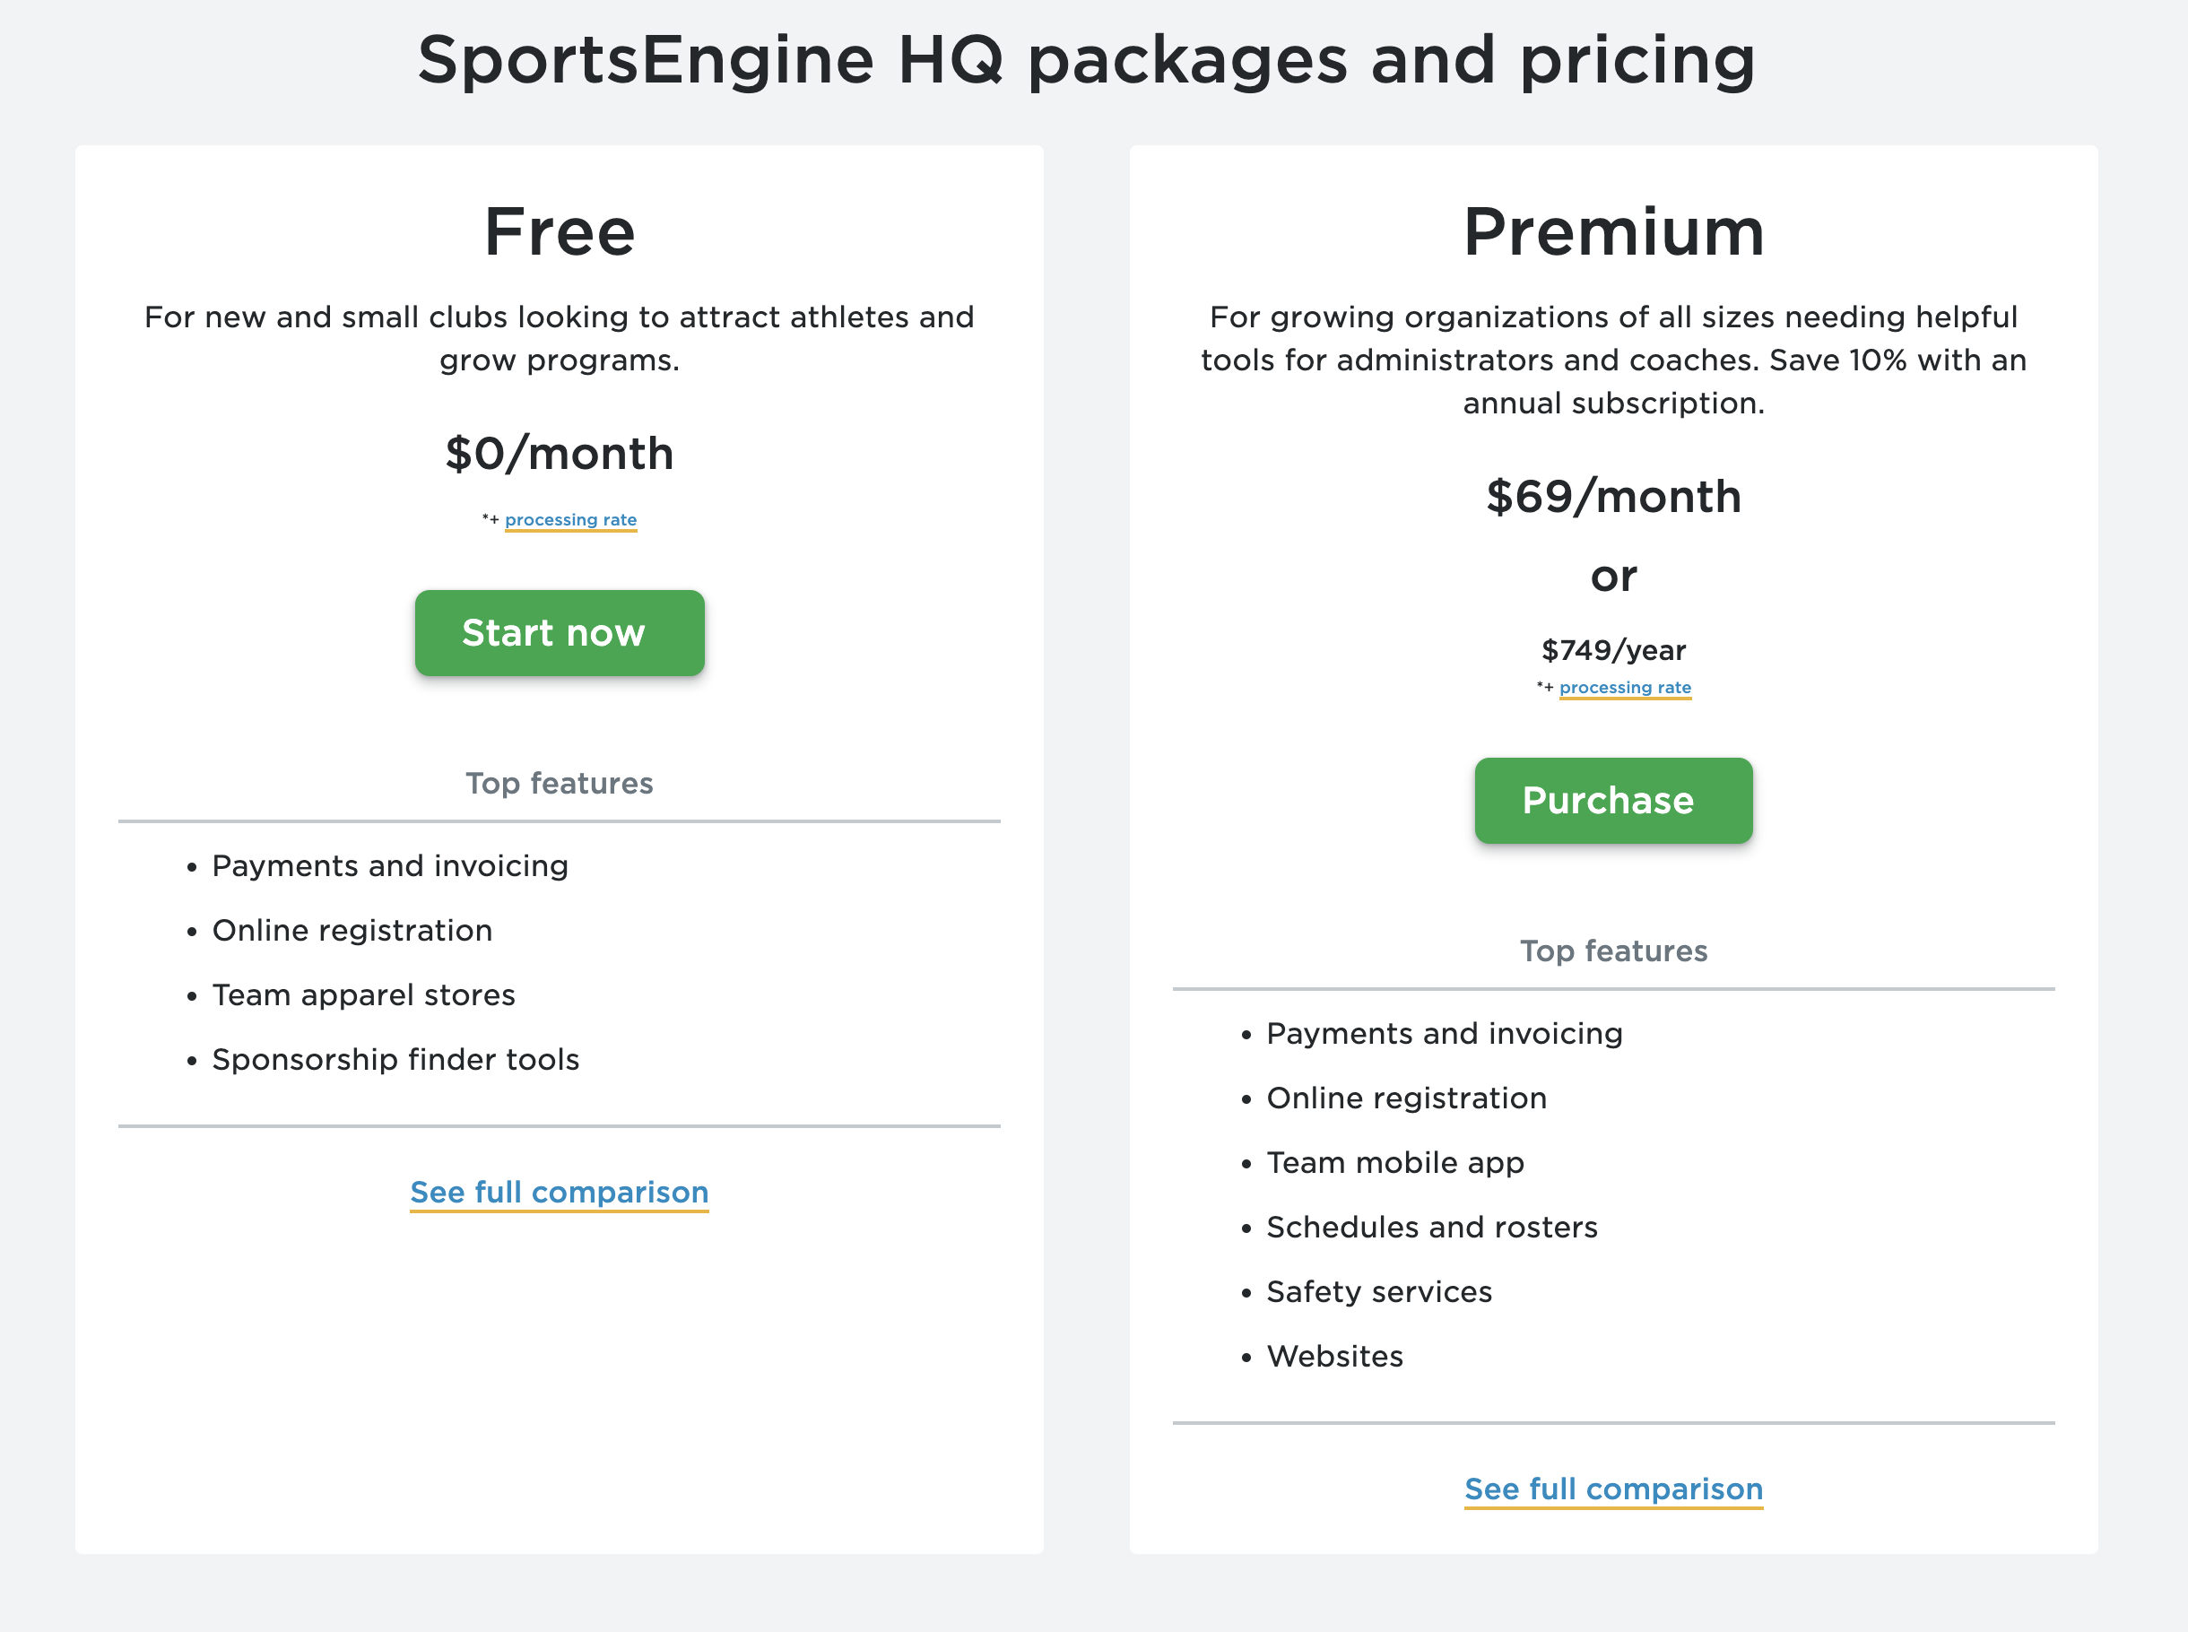2188x1632 pixels.
Task: Click the $0/month price text
Action: (x=559, y=454)
